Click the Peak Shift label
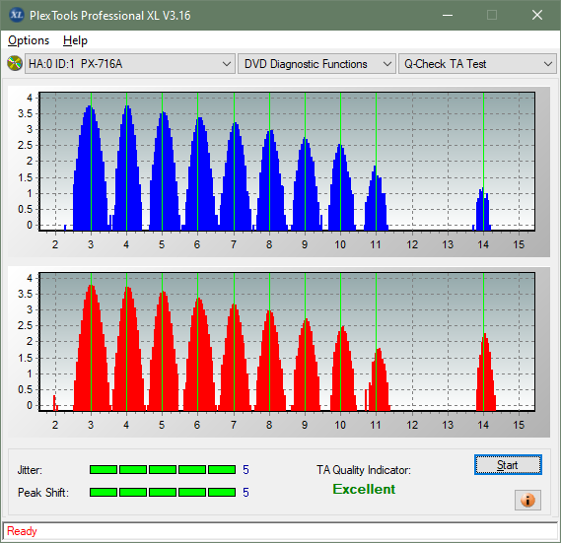This screenshot has width=561, height=543. tap(43, 493)
